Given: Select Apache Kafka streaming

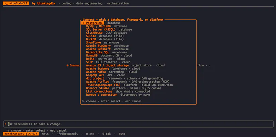Looking at the screenshot, I should coord(111,72).
